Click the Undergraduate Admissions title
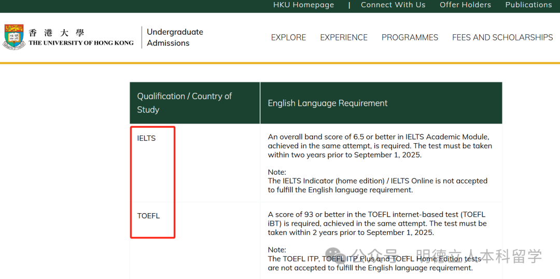The width and height of the screenshot is (560, 279). (x=175, y=37)
